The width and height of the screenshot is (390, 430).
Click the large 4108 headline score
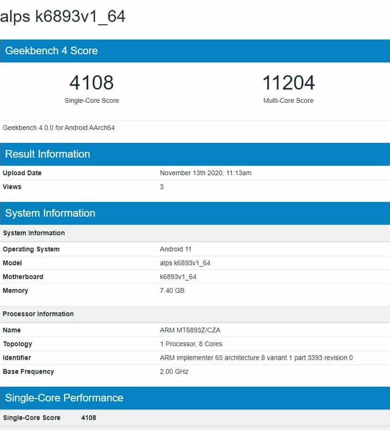tap(92, 82)
